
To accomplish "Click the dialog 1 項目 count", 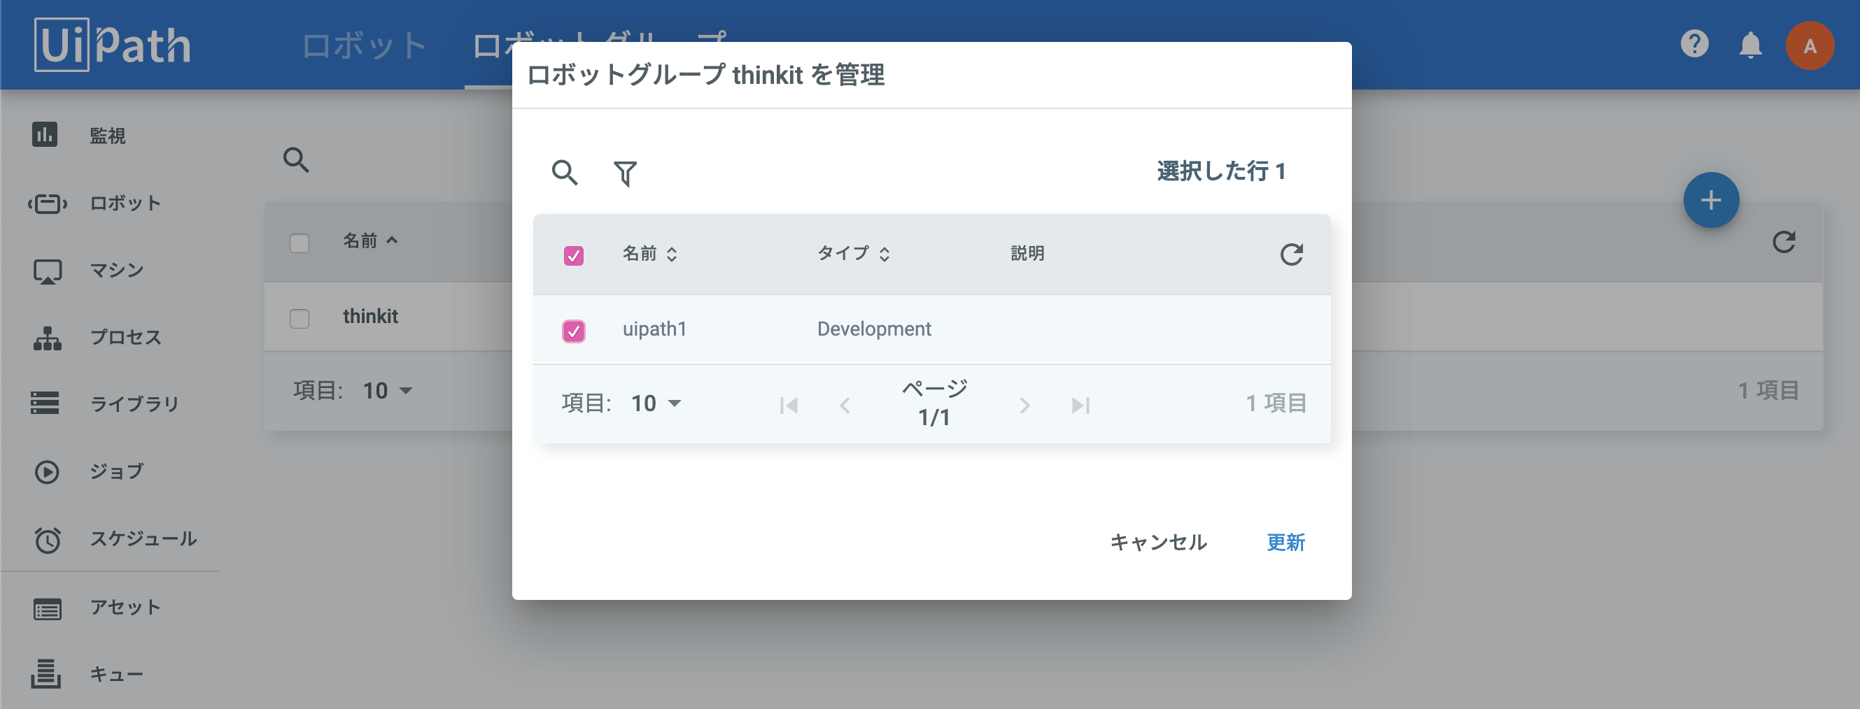I will click(1276, 403).
